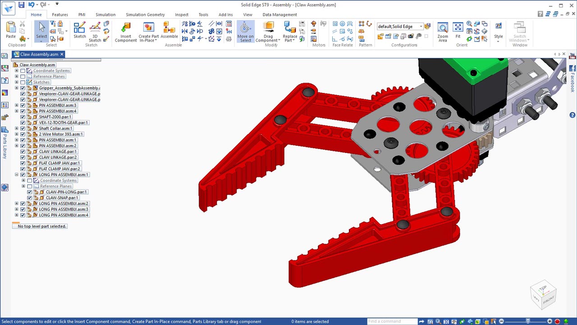Click the Drag Component icon

[x=268, y=32]
